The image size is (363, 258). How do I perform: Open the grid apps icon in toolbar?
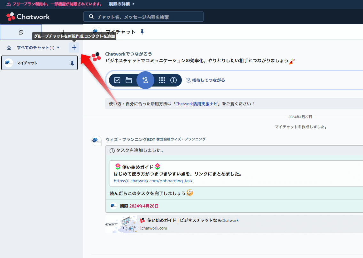[x=162, y=80]
